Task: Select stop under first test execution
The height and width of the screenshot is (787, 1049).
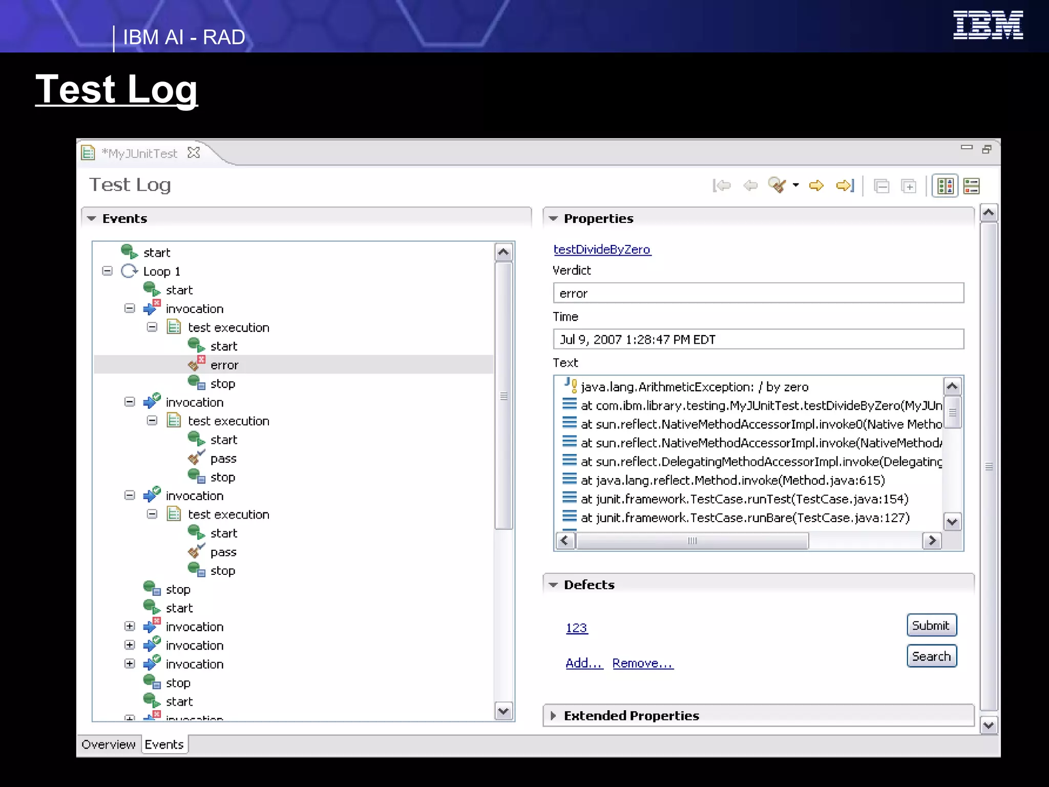Action: click(x=223, y=384)
